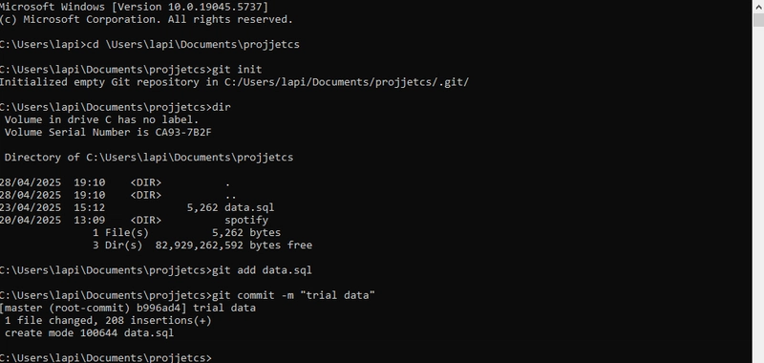This screenshot has height=363, width=764.
Task: Click the vertical scrollbar thumb
Action: [x=758, y=20]
